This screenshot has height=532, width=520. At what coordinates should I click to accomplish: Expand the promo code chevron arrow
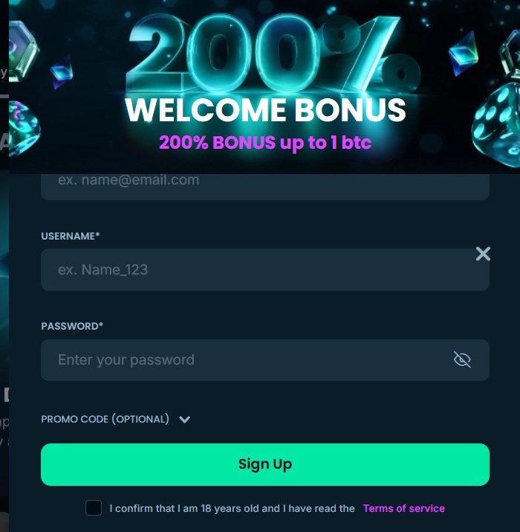coord(185,420)
